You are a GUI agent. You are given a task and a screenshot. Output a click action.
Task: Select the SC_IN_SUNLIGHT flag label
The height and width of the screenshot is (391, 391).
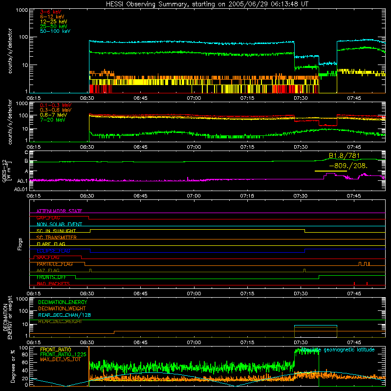[x=56, y=231]
